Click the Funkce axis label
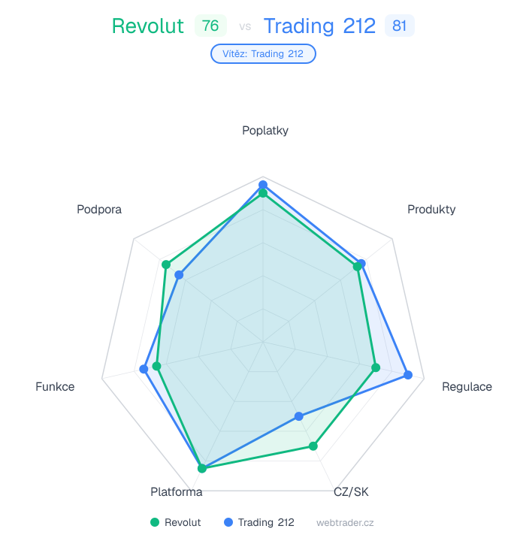 (55, 387)
